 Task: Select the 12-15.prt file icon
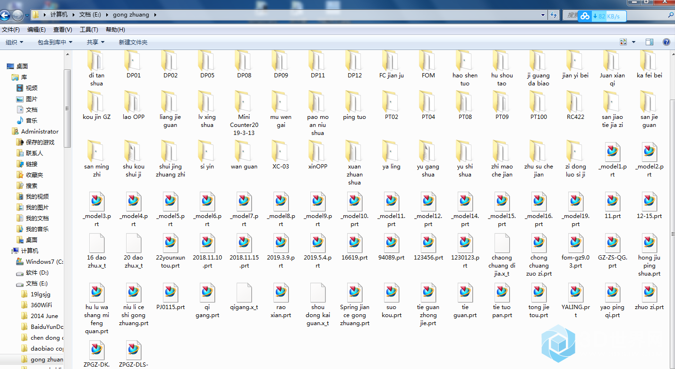649,201
